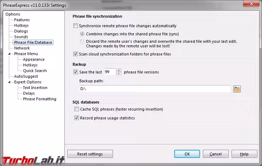Click the Backup path text field
This screenshot has width=262, height=166.
pyautogui.click(x=155, y=89)
